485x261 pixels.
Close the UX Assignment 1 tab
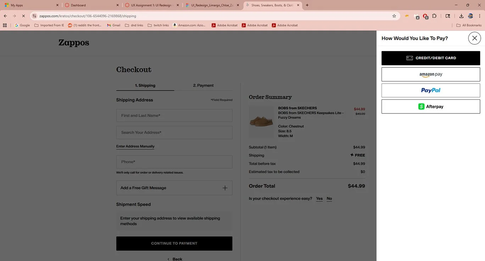[178, 5]
